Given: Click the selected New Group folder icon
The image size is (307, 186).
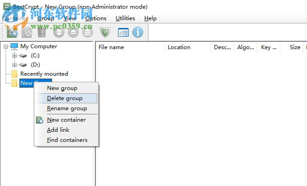Looking at the screenshot, I should pyautogui.click(x=14, y=83).
